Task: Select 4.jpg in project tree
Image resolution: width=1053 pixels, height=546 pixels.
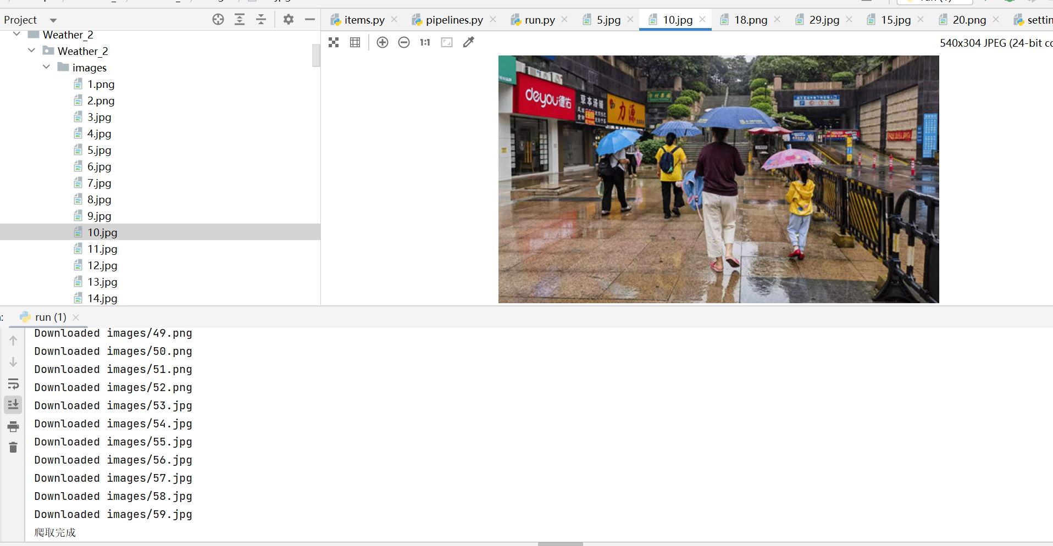Action: tap(99, 133)
